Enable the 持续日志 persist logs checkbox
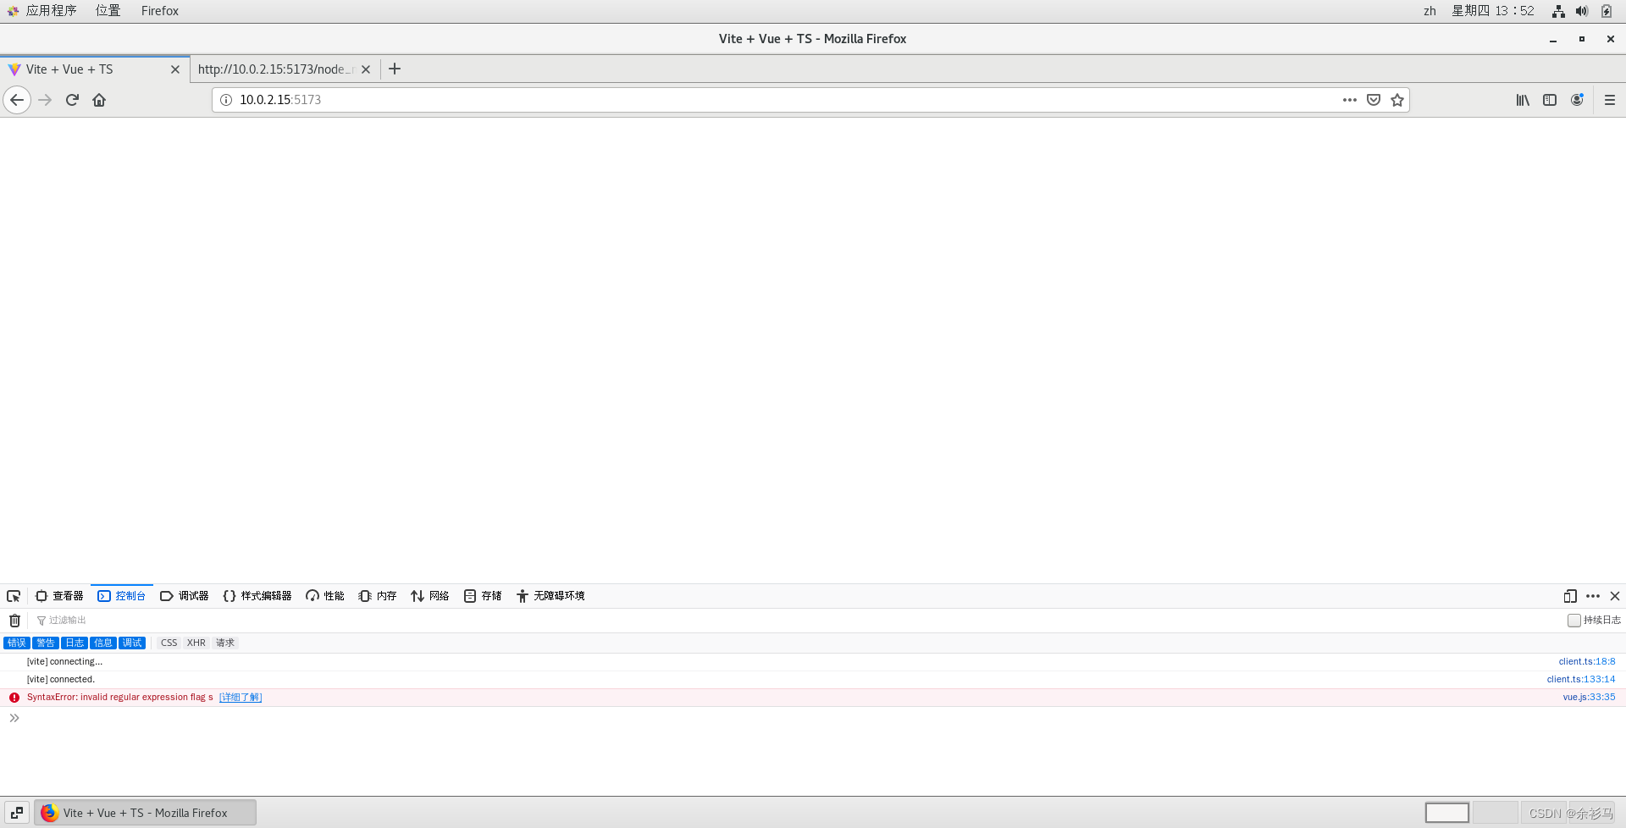Screen dimensions: 1626x828 point(1573,621)
